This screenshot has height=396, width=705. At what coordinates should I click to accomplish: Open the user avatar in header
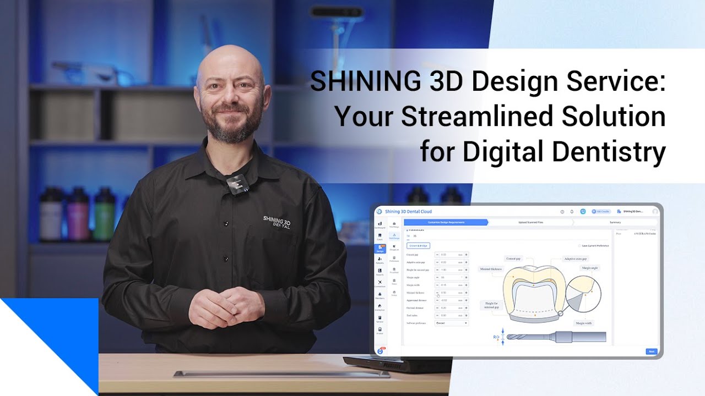pyautogui.click(x=655, y=212)
